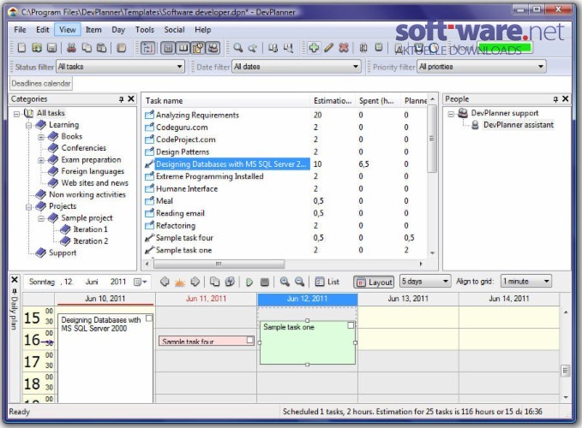Open the Item menu
The image size is (582, 428).
[x=93, y=30]
